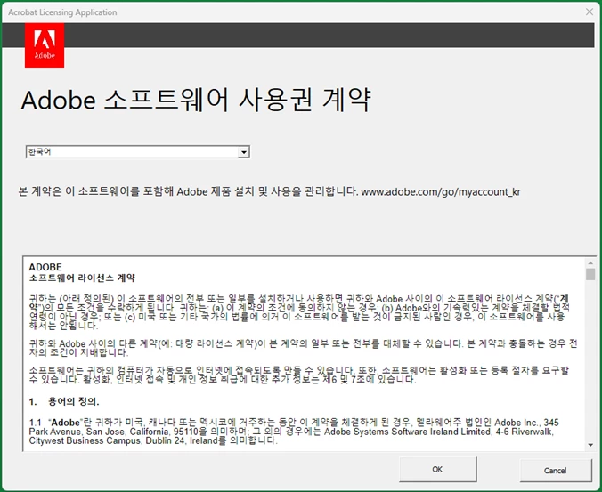Click the section heading 1. 용어의 정의.

pyautogui.click(x=64, y=401)
